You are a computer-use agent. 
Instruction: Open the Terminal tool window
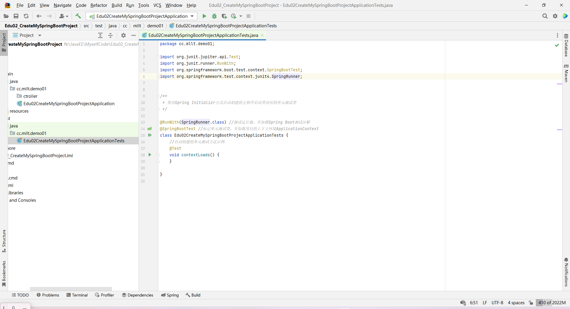[x=77, y=295]
